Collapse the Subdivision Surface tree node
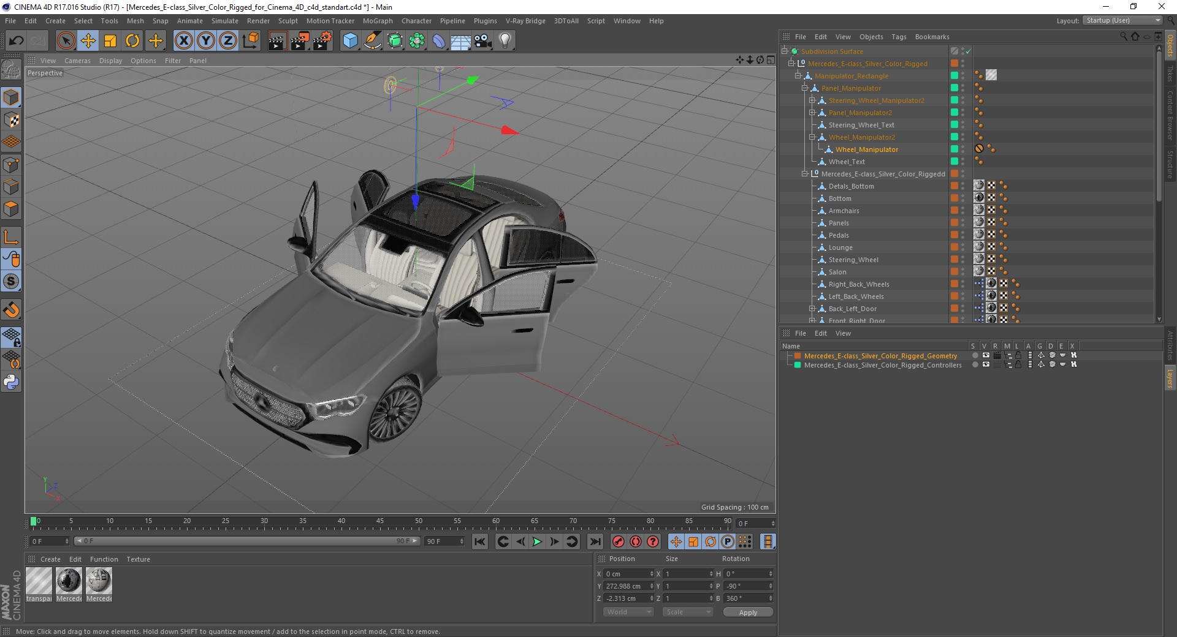Screen dimensions: 1177x637 (784, 51)
